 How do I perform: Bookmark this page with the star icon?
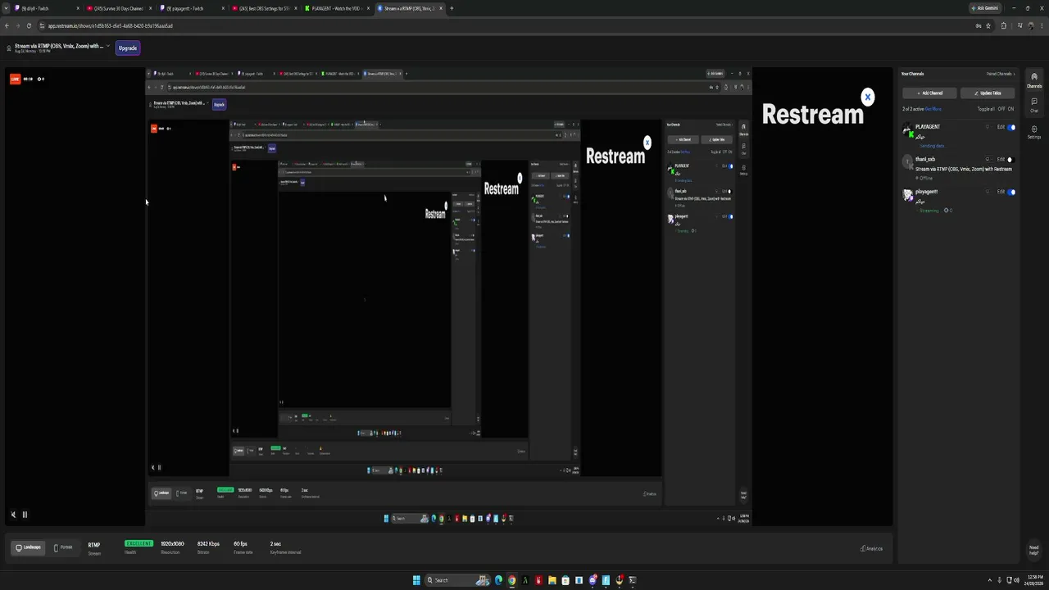[988, 25]
